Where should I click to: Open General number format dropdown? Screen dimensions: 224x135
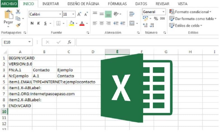(164, 12)
